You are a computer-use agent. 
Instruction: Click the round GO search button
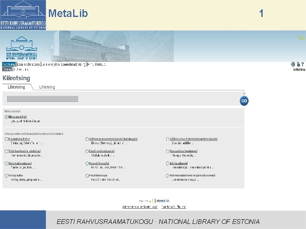click(x=244, y=101)
